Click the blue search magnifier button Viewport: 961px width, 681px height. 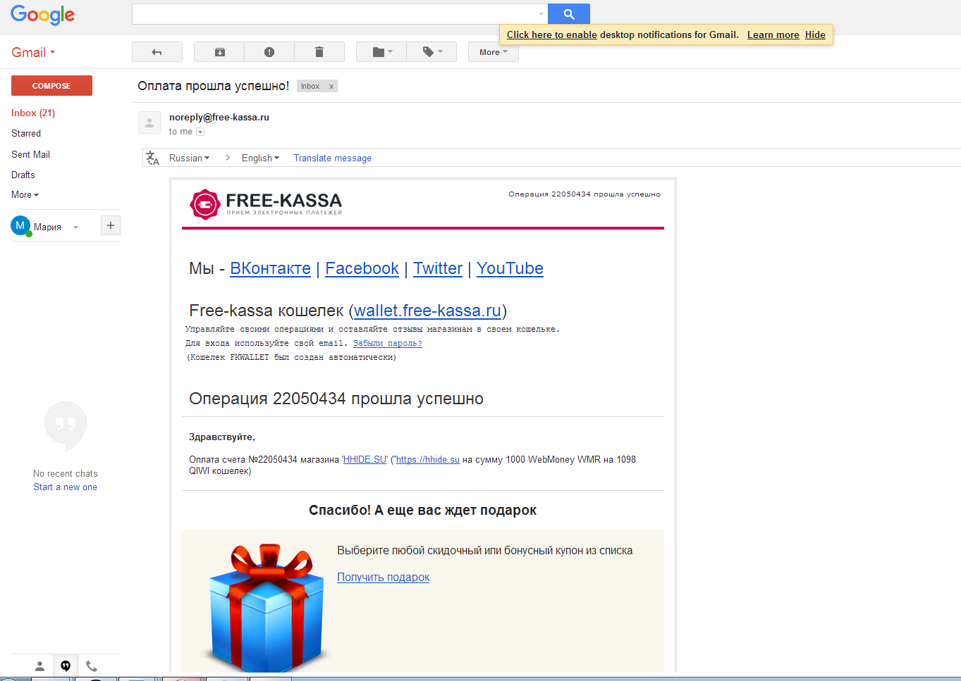(x=569, y=14)
